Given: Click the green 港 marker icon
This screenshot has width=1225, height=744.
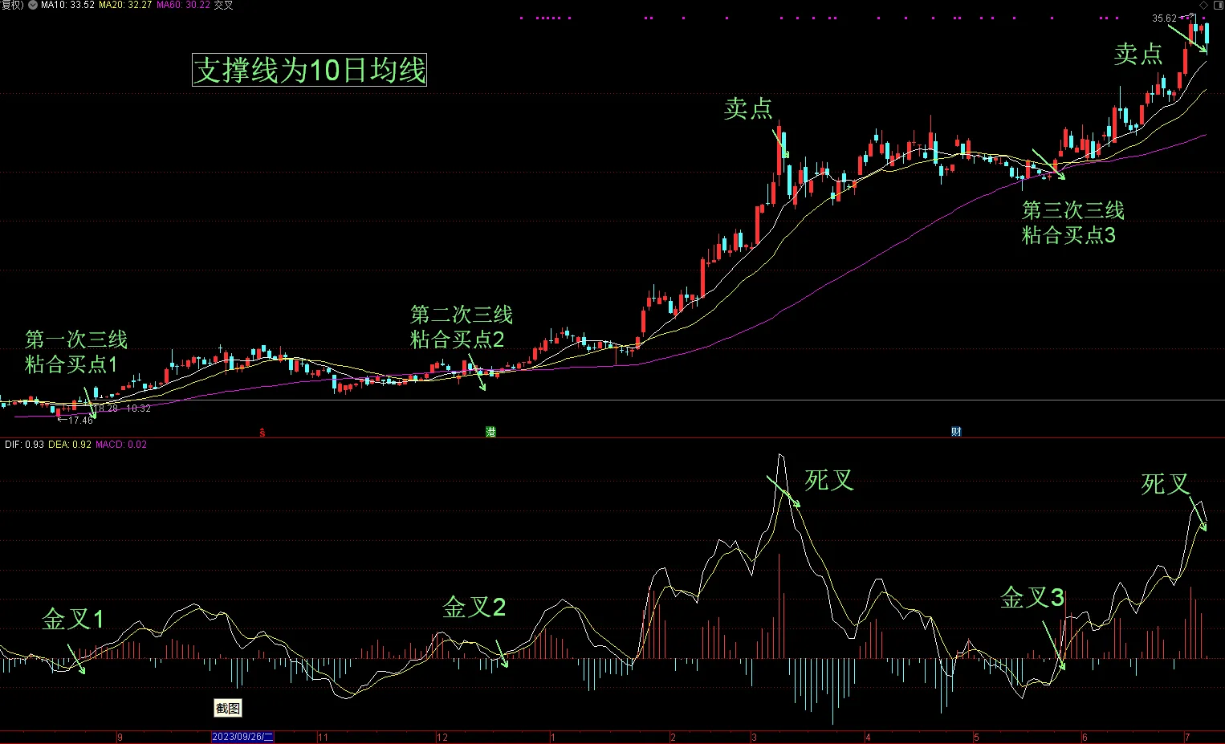Looking at the screenshot, I should pos(490,432).
